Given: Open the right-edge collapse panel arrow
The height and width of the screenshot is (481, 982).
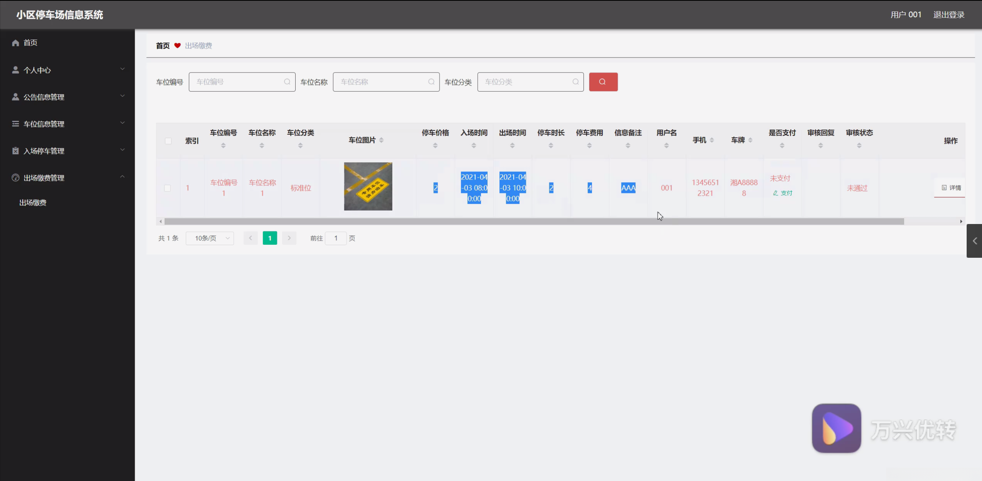Looking at the screenshot, I should point(974,241).
